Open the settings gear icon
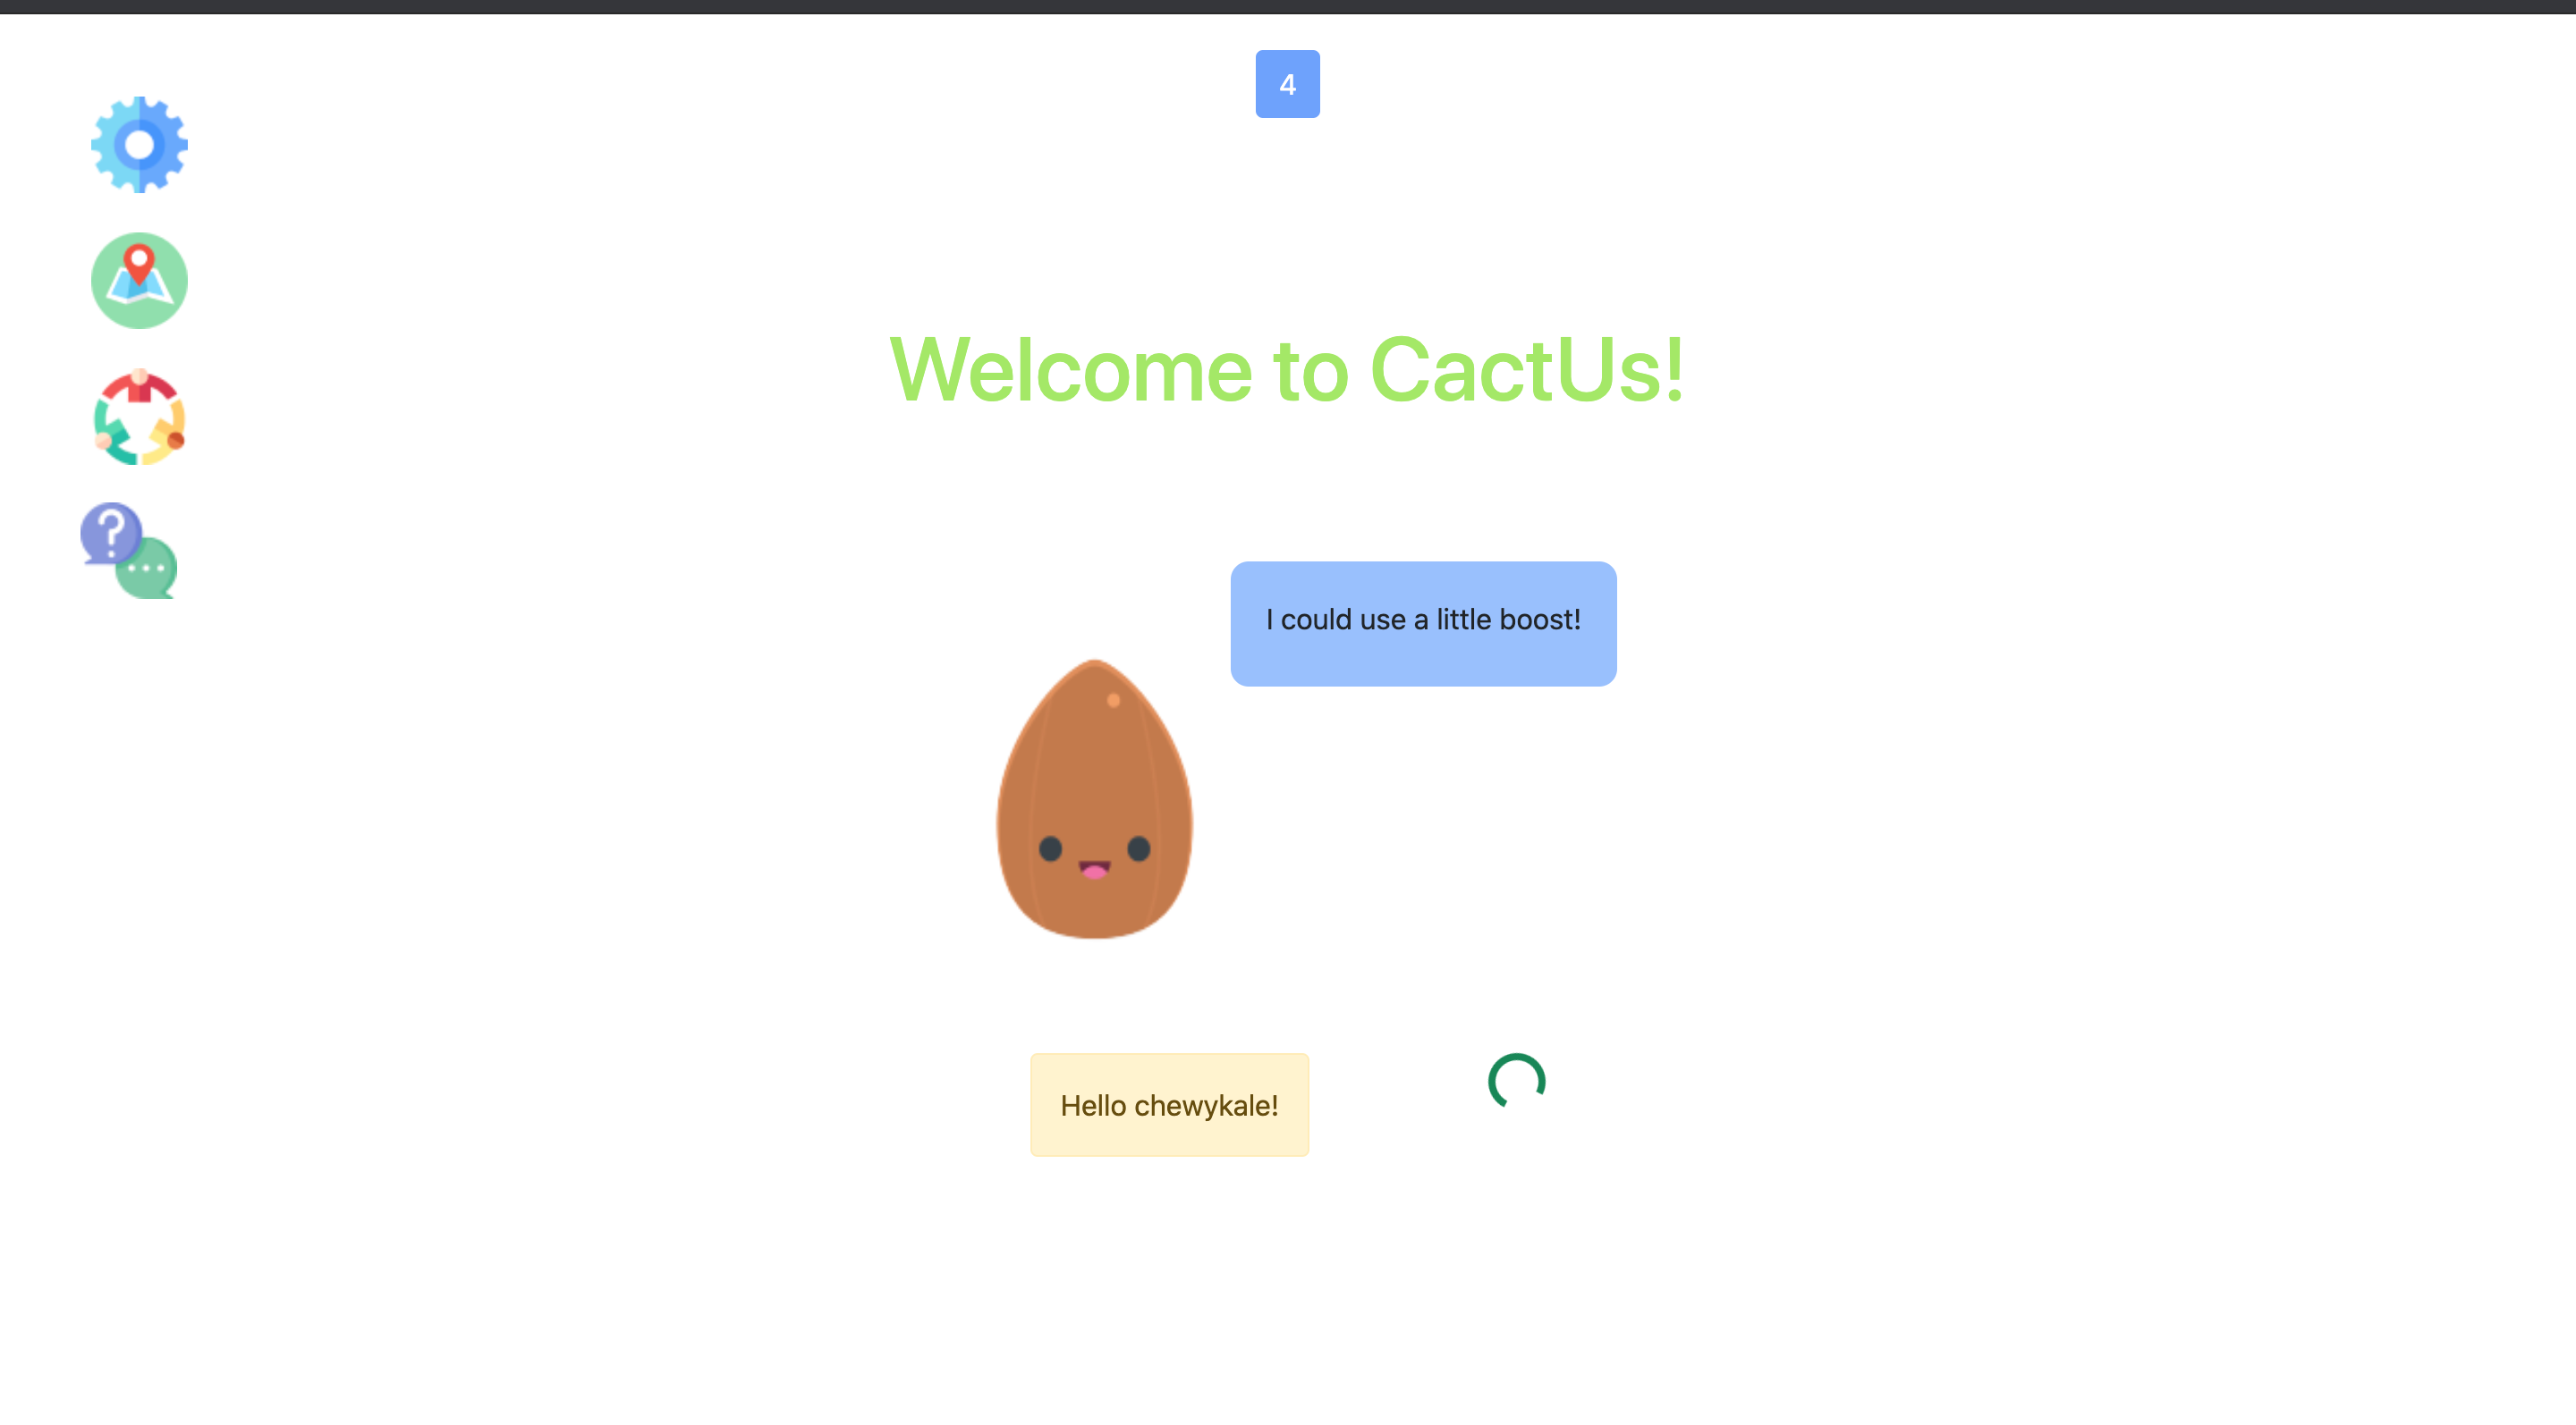This screenshot has height=1425, width=2576. pyautogui.click(x=139, y=145)
